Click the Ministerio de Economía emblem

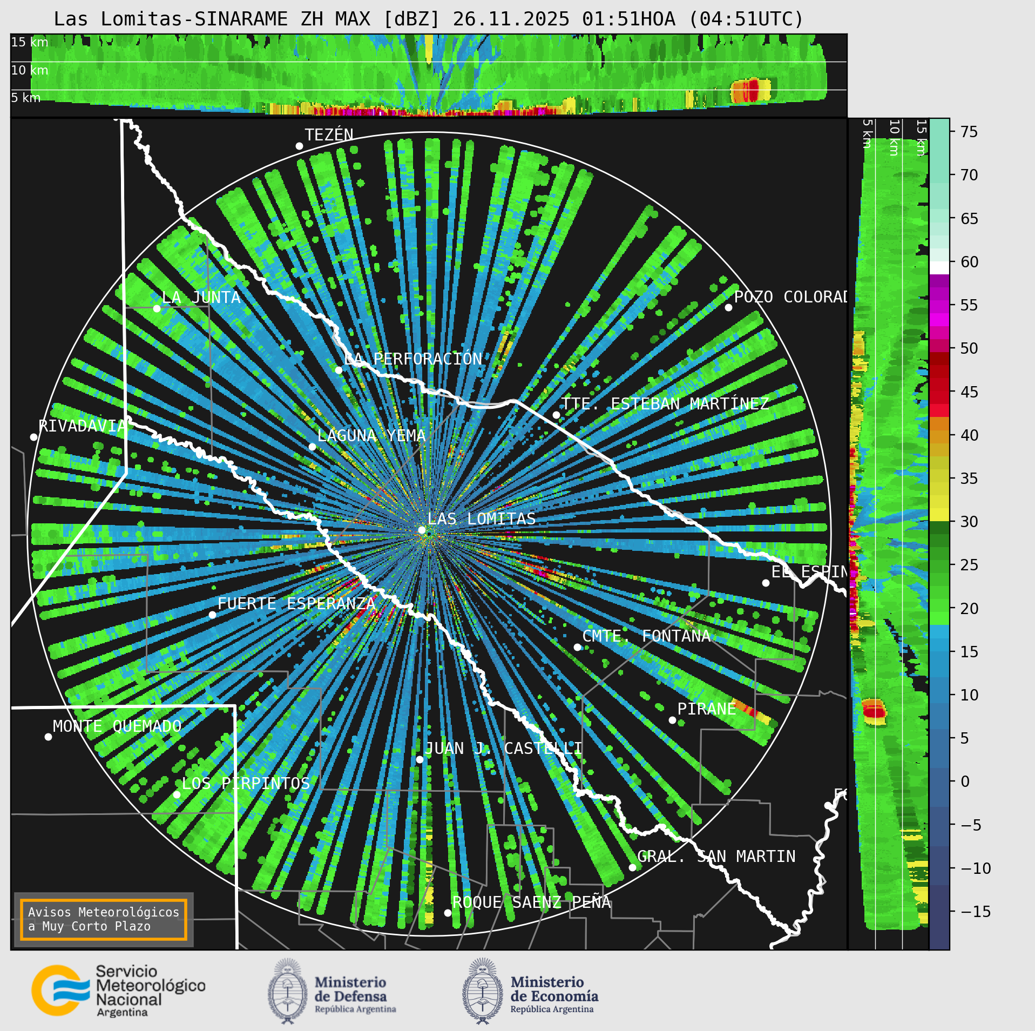pyautogui.click(x=483, y=991)
